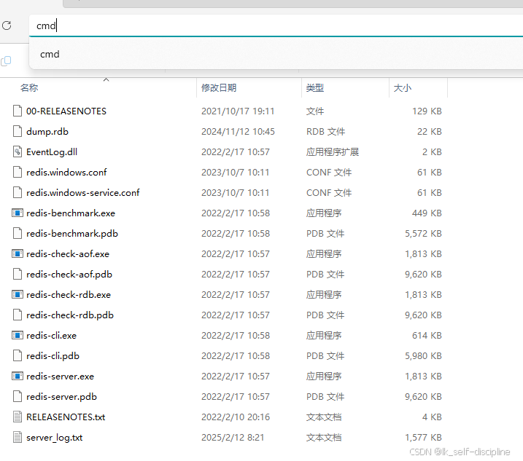Click size 5,572 KB for redis-benchmark.pdb
Screen dimensions: 523x461
[x=423, y=234]
